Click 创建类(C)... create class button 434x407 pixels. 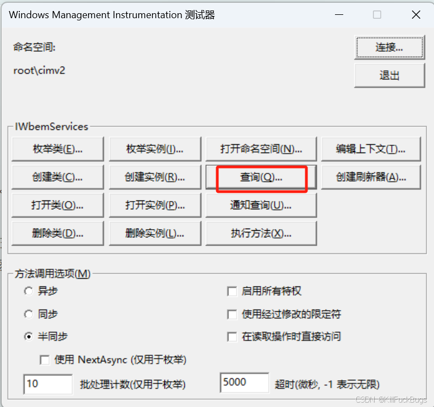[58, 177]
